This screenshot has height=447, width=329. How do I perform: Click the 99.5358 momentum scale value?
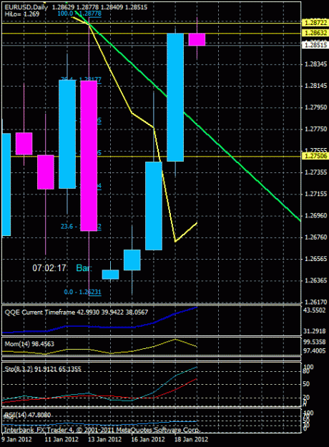[x=315, y=342]
